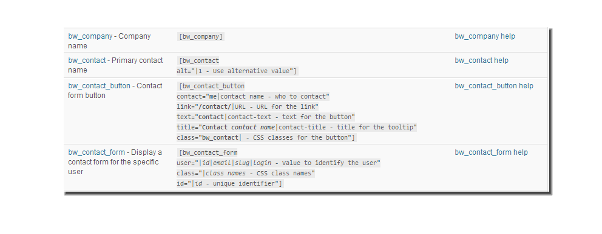Open the bw_contact_form help link
Image resolution: width=602 pixels, height=234 pixels.
(x=491, y=152)
